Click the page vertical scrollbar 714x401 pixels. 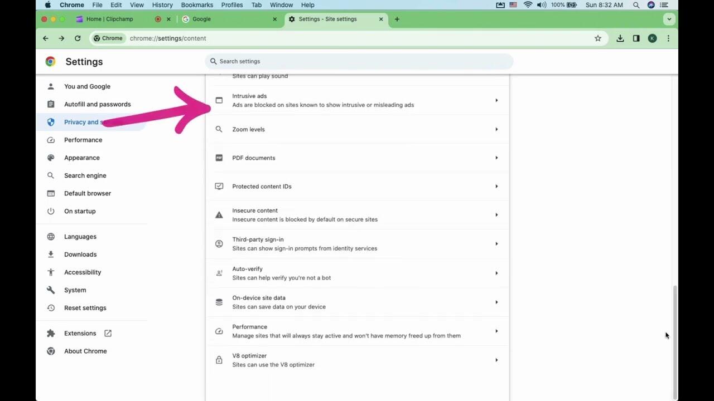(675, 340)
